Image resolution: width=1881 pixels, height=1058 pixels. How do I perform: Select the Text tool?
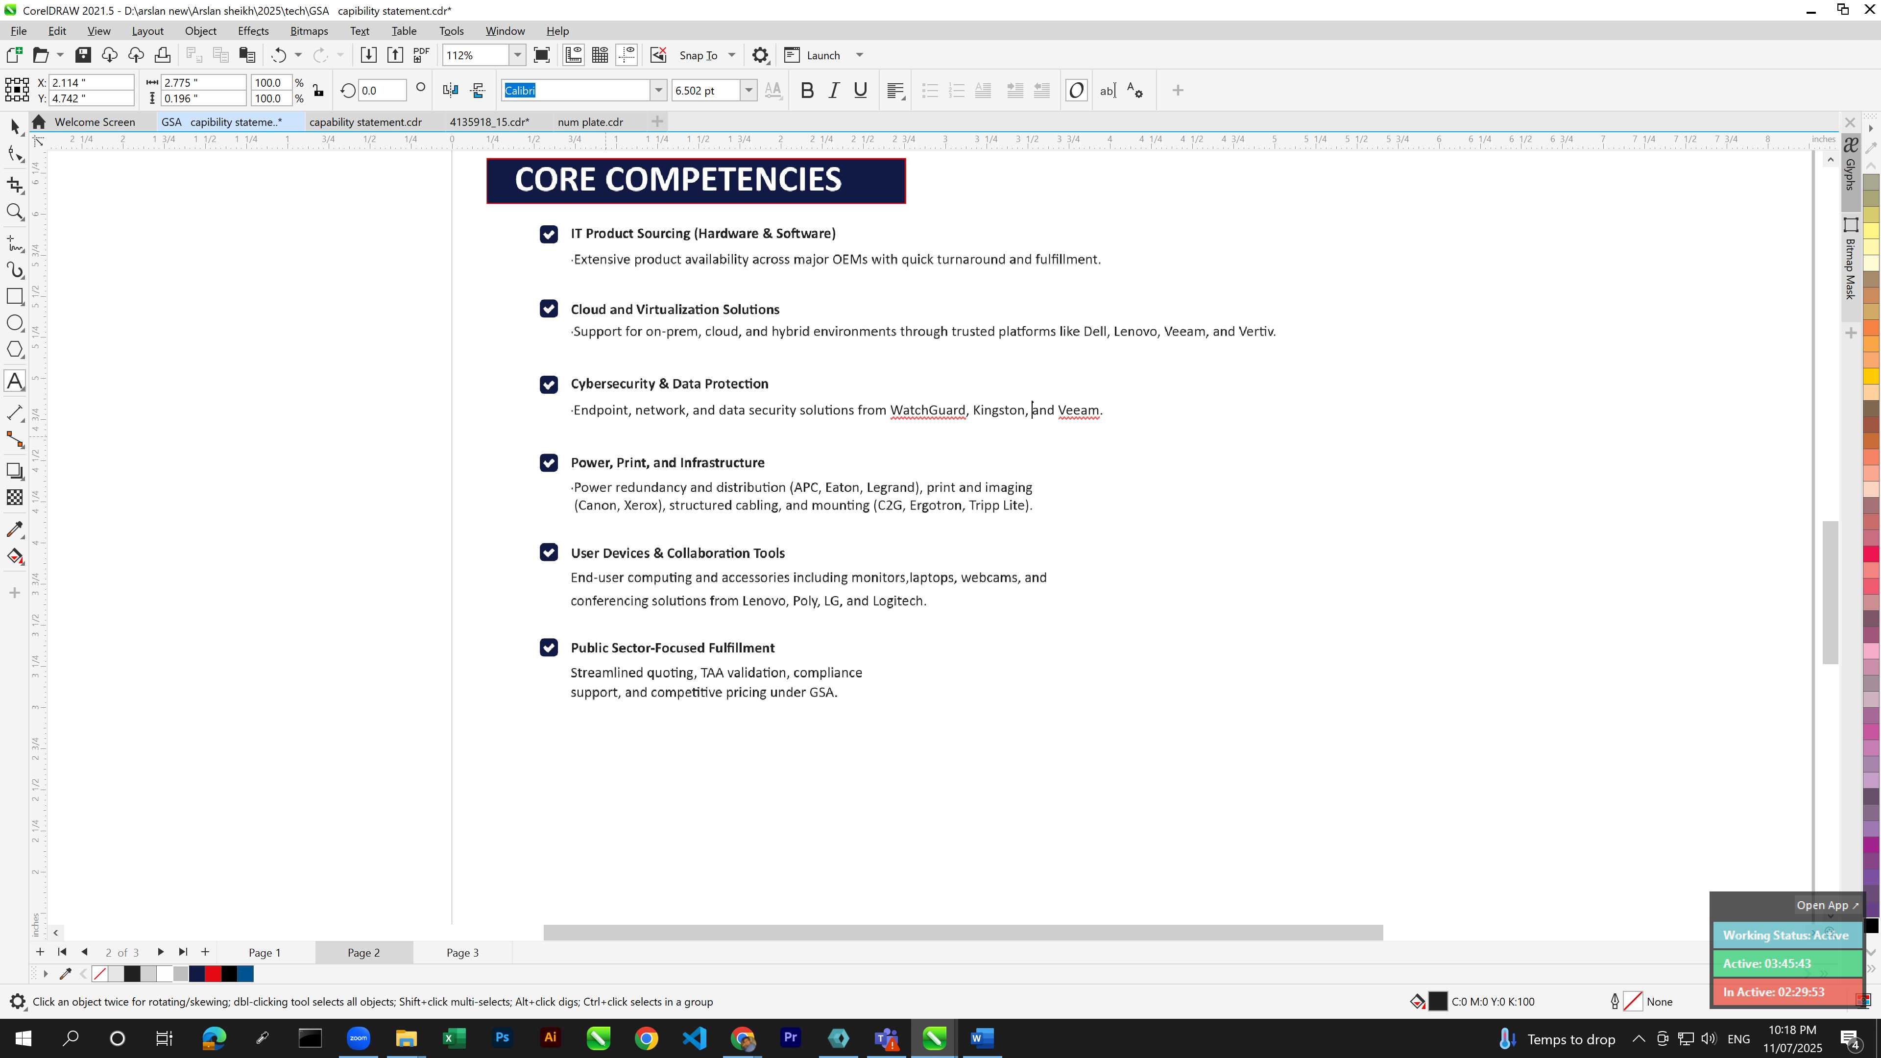[15, 381]
